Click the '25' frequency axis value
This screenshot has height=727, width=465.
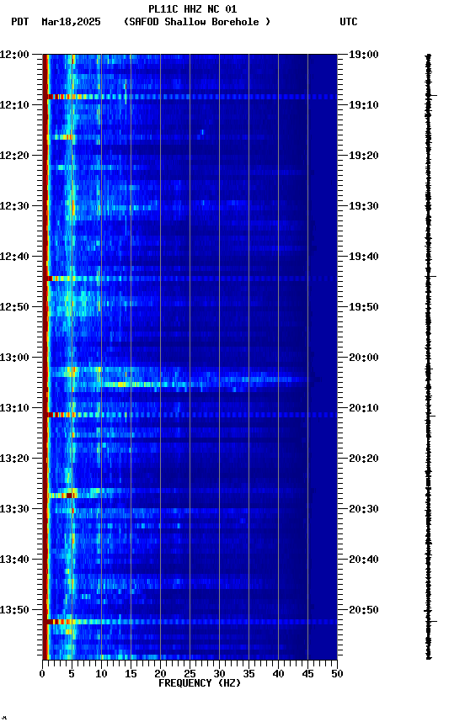tap(190, 674)
